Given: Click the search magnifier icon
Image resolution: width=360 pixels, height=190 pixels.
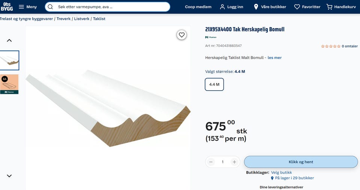Looking at the screenshot, I should (x=50, y=7).
